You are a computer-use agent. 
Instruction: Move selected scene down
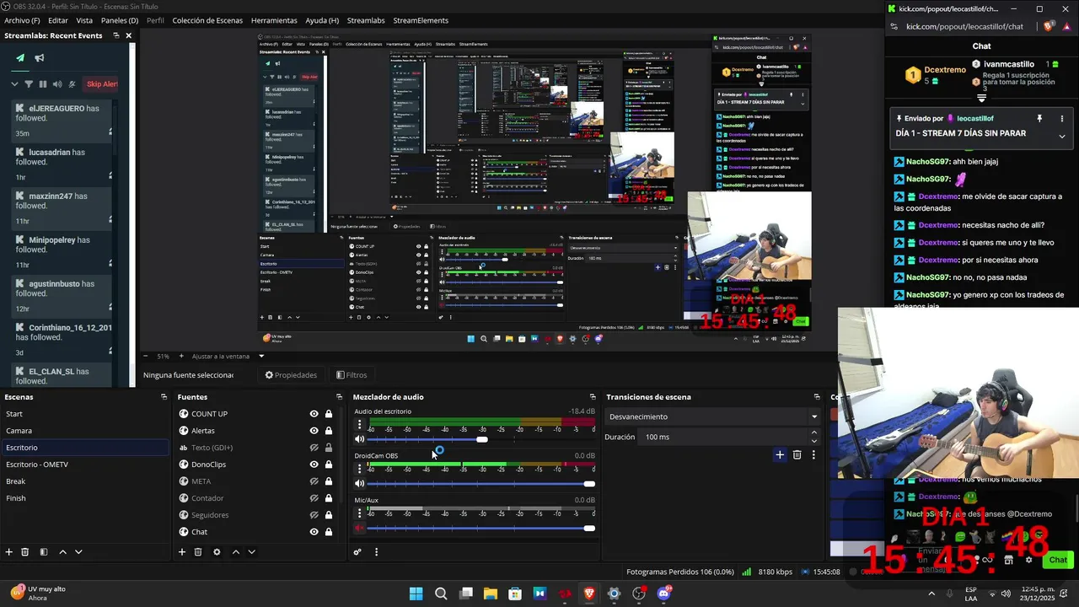78,552
